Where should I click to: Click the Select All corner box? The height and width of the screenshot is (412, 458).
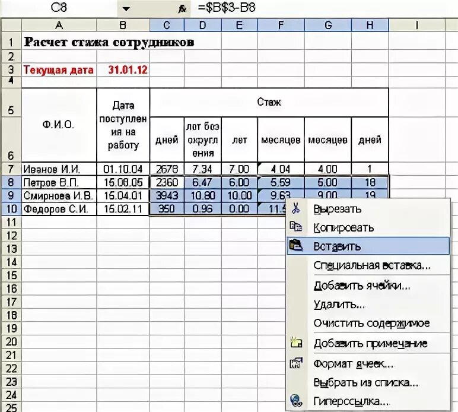pos(11,25)
